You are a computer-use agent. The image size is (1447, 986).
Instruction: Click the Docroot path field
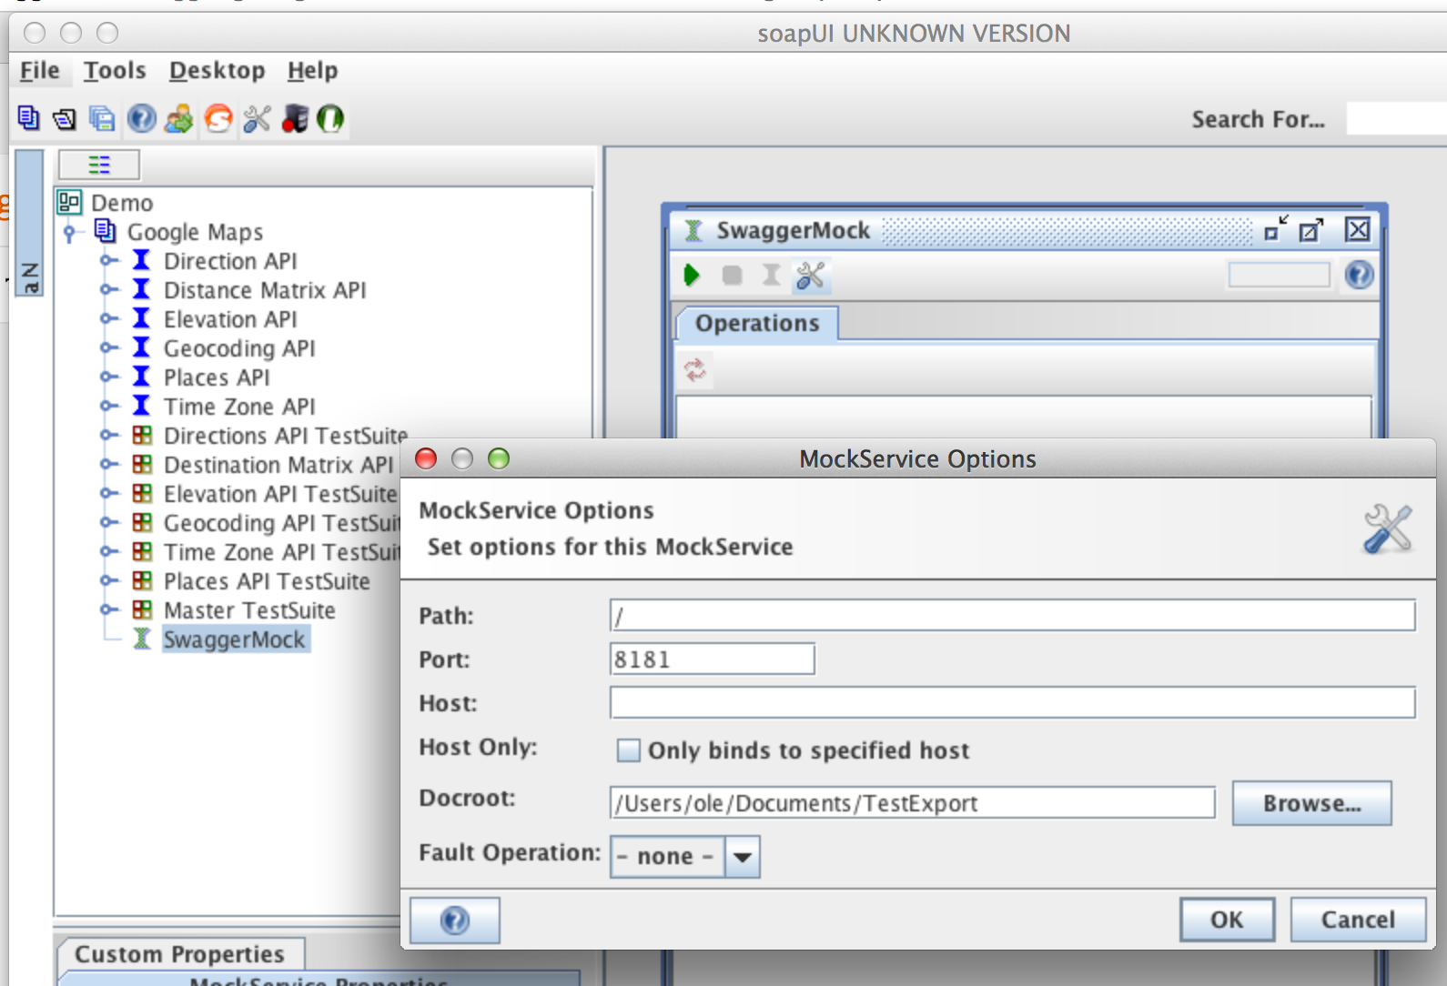(912, 803)
